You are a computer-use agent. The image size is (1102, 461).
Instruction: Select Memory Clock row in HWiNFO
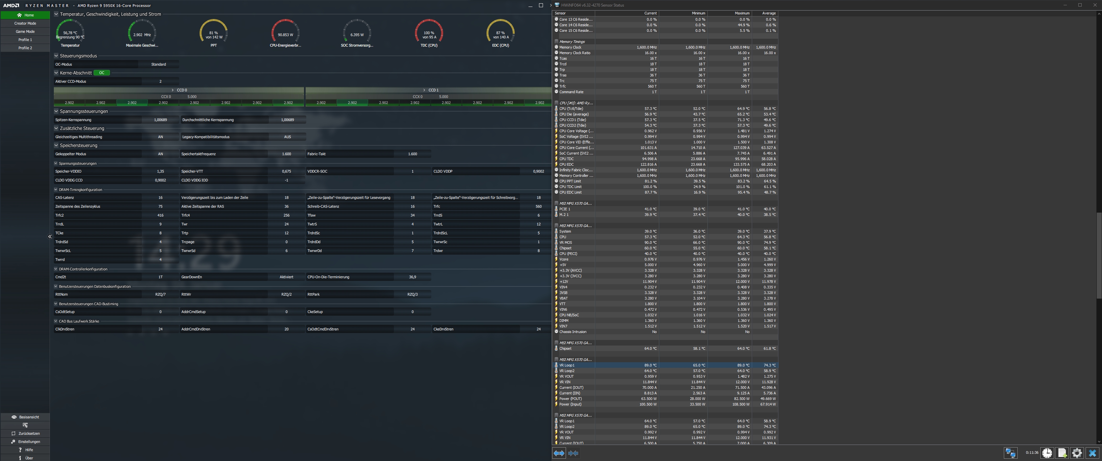(x=665, y=48)
